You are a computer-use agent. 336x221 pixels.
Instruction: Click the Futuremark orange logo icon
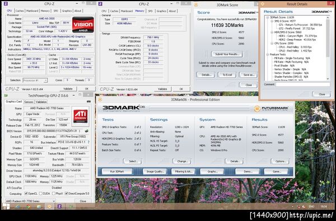(x=257, y=109)
